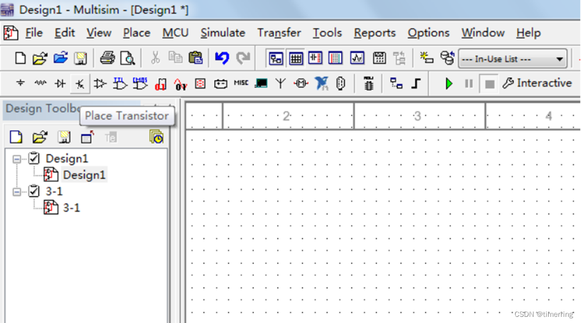Pause the simulation
Image resolution: width=581 pixels, height=323 pixels.
click(x=468, y=84)
